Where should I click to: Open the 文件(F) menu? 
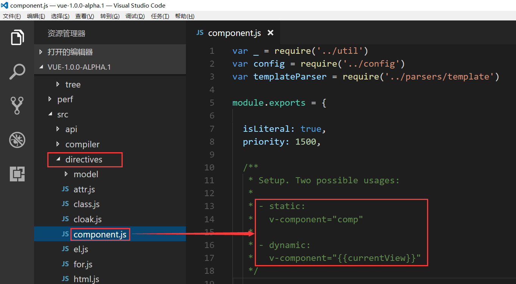(x=12, y=16)
